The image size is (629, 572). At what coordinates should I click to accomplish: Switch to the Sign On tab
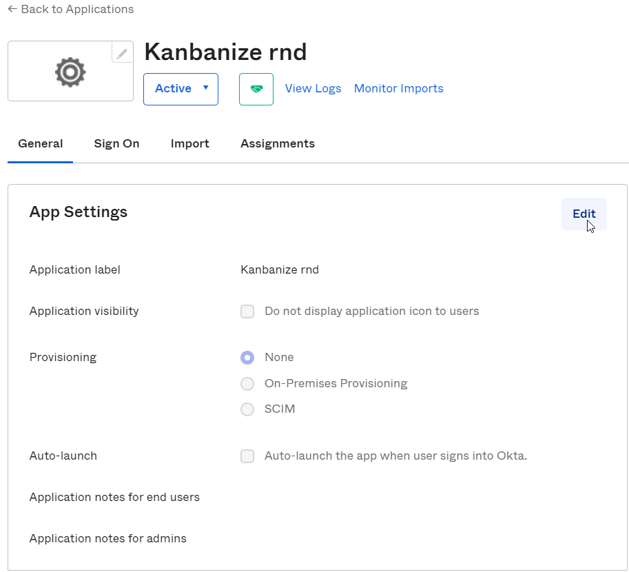click(116, 143)
